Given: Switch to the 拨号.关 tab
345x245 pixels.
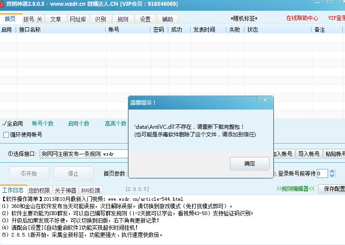Looking at the screenshot, I should 33,19.
